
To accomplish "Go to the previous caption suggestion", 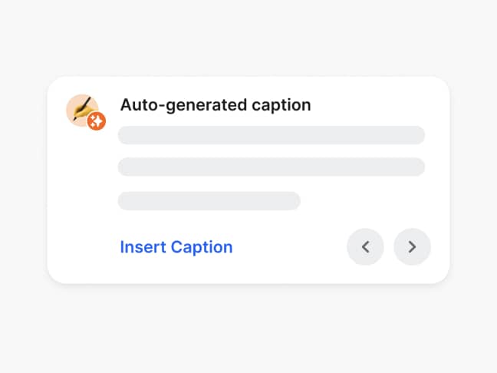I will (365, 246).
